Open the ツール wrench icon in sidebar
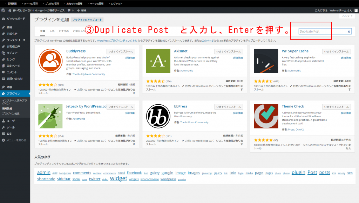Screen dimensions: 359x203 point(4,127)
